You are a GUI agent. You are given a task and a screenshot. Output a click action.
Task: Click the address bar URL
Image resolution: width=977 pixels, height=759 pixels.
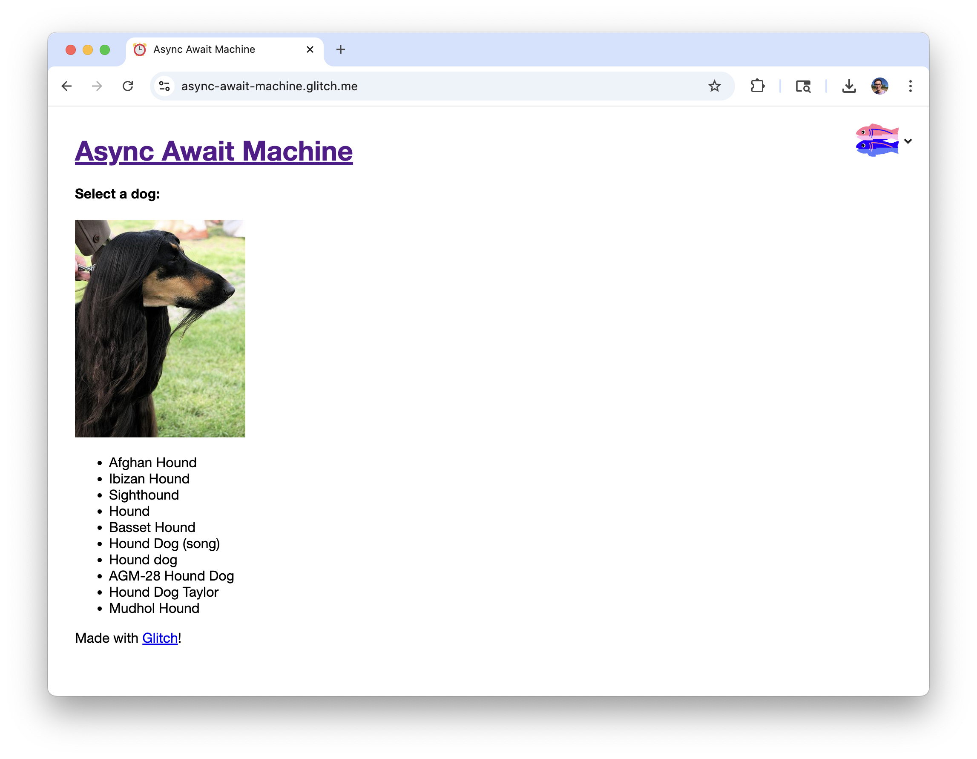tap(269, 86)
